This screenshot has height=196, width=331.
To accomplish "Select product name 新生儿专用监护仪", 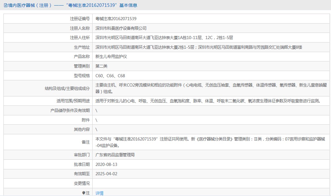I will [111, 56].
